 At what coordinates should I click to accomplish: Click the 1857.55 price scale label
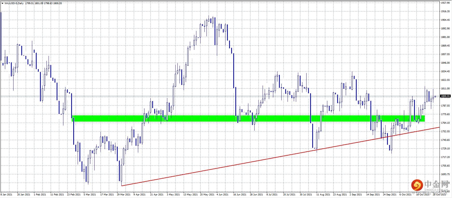(445, 54)
